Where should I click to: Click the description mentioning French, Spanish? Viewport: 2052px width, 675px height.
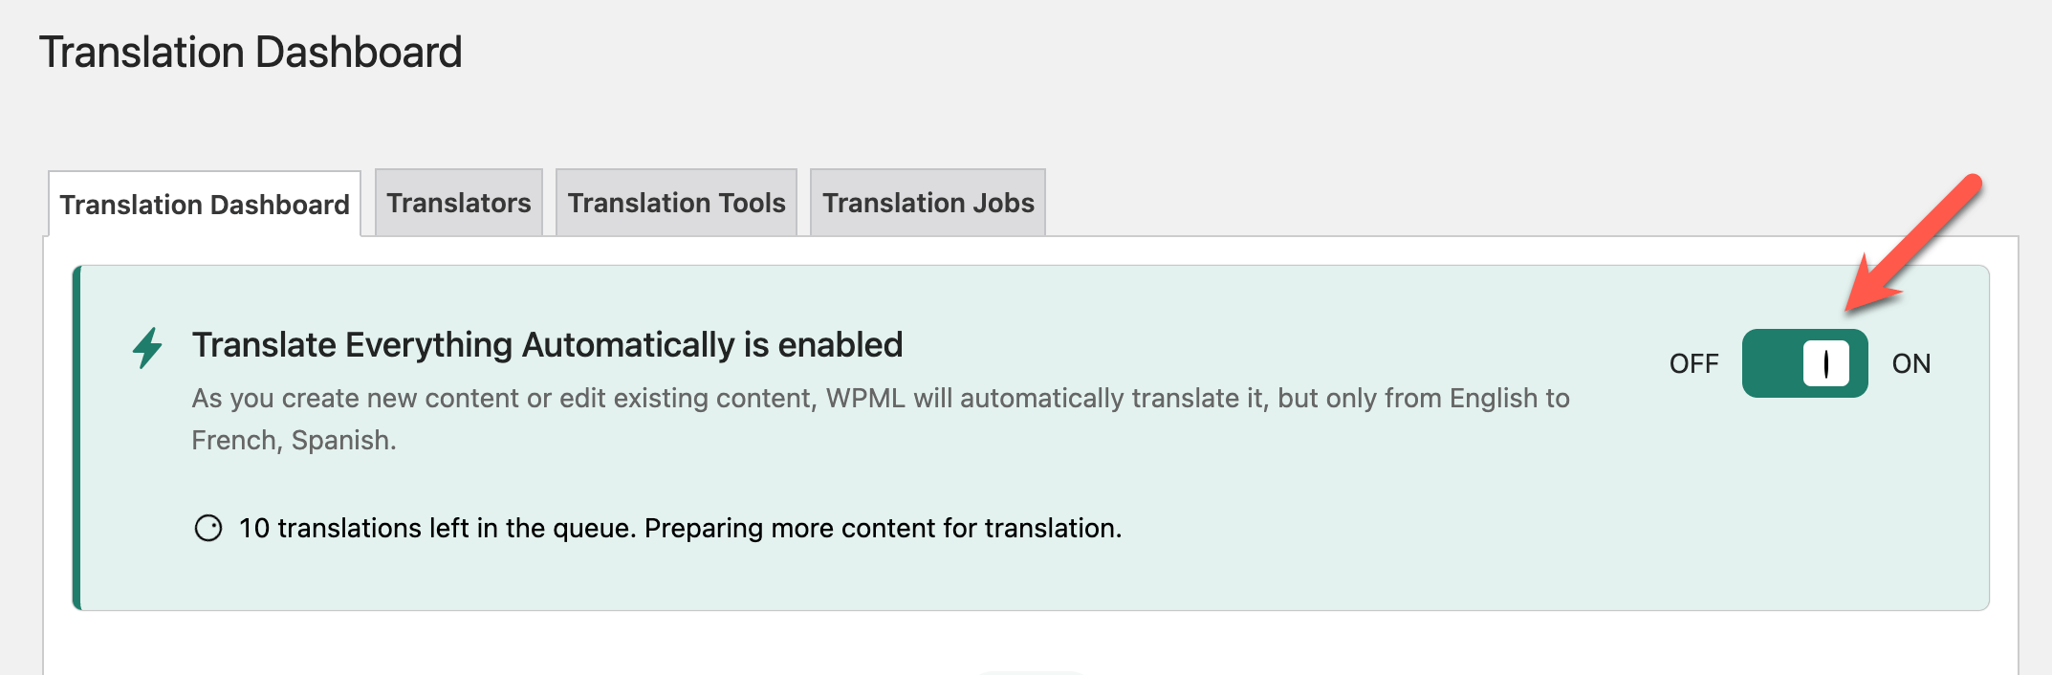(x=881, y=419)
